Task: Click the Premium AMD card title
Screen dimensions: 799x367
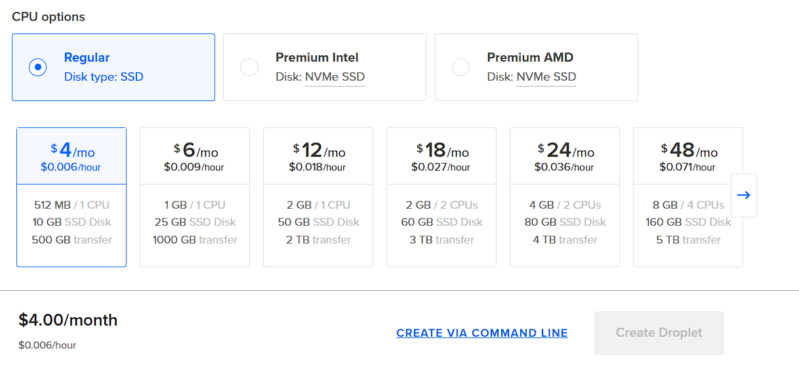Action: pos(530,58)
